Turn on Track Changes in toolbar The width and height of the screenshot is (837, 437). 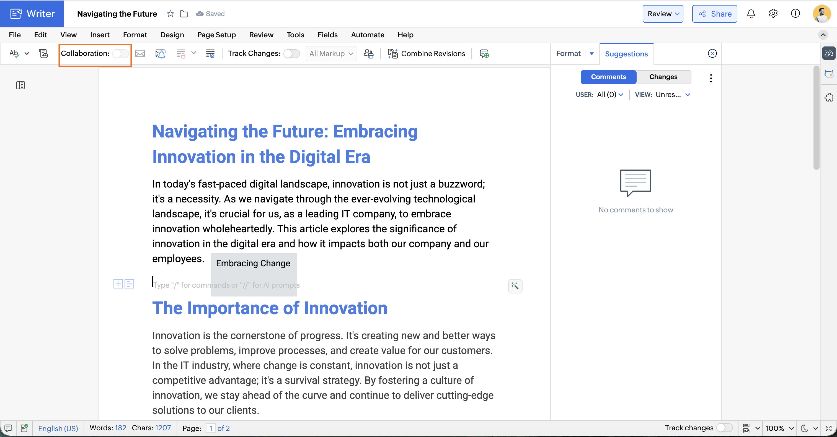click(291, 54)
